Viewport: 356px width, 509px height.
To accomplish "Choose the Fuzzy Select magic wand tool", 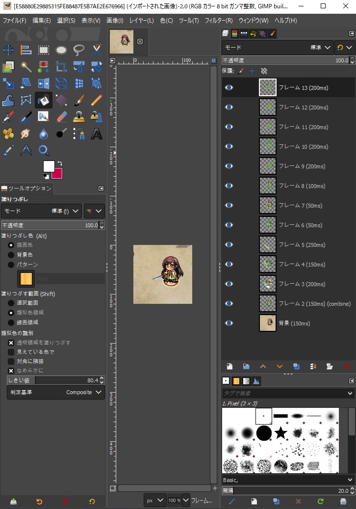I will click(x=26, y=67).
